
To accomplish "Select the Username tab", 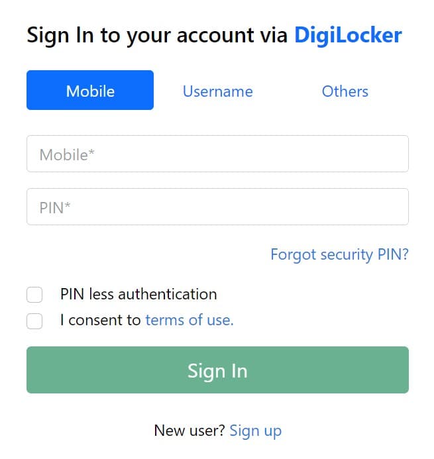I will (217, 91).
